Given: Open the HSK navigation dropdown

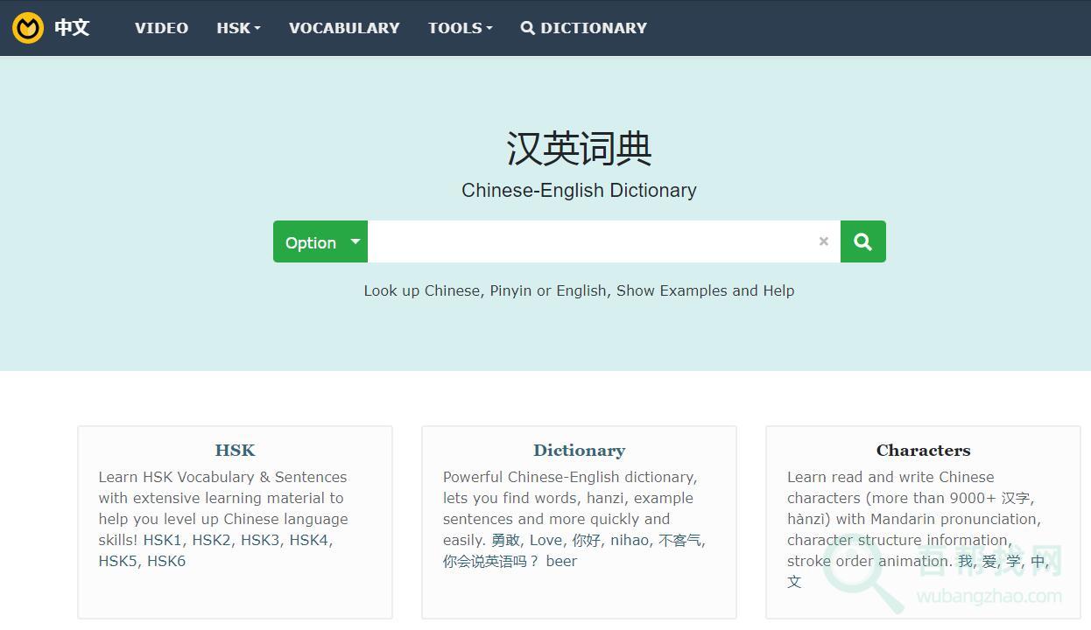Looking at the screenshot, I should (x=236, y=27).
